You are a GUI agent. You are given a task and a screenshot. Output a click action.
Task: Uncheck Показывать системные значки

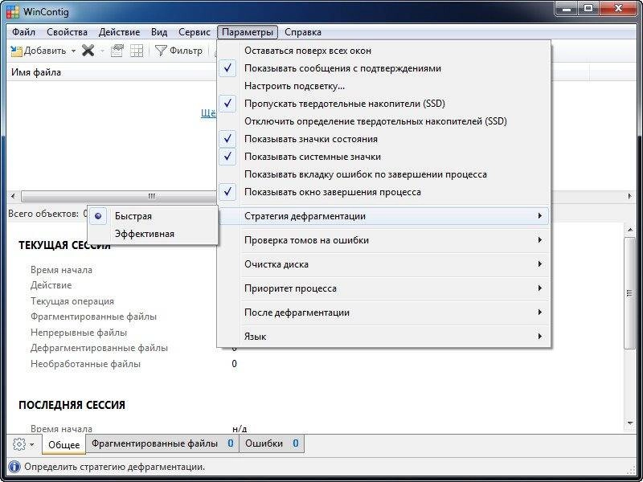(384, 157)
